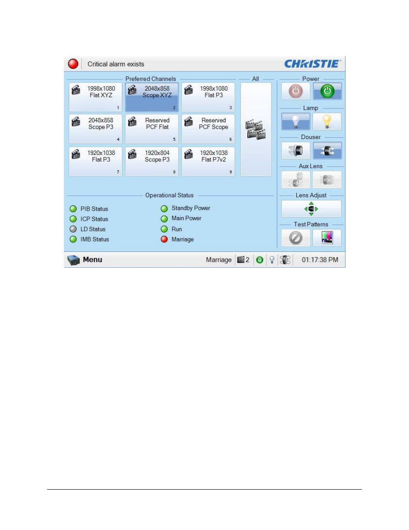Viewport: 409px width, 530px height.
Task: Click the red critical alarm indicator
Action: (73, 64)
